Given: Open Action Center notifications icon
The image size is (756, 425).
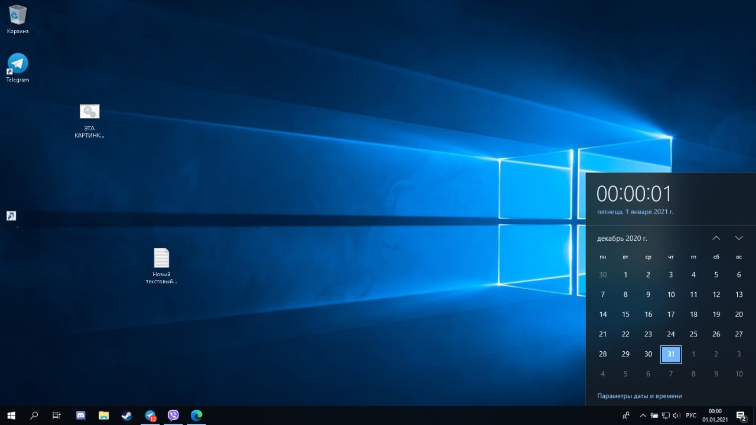Looking at the screenshot, I should 741,416.
